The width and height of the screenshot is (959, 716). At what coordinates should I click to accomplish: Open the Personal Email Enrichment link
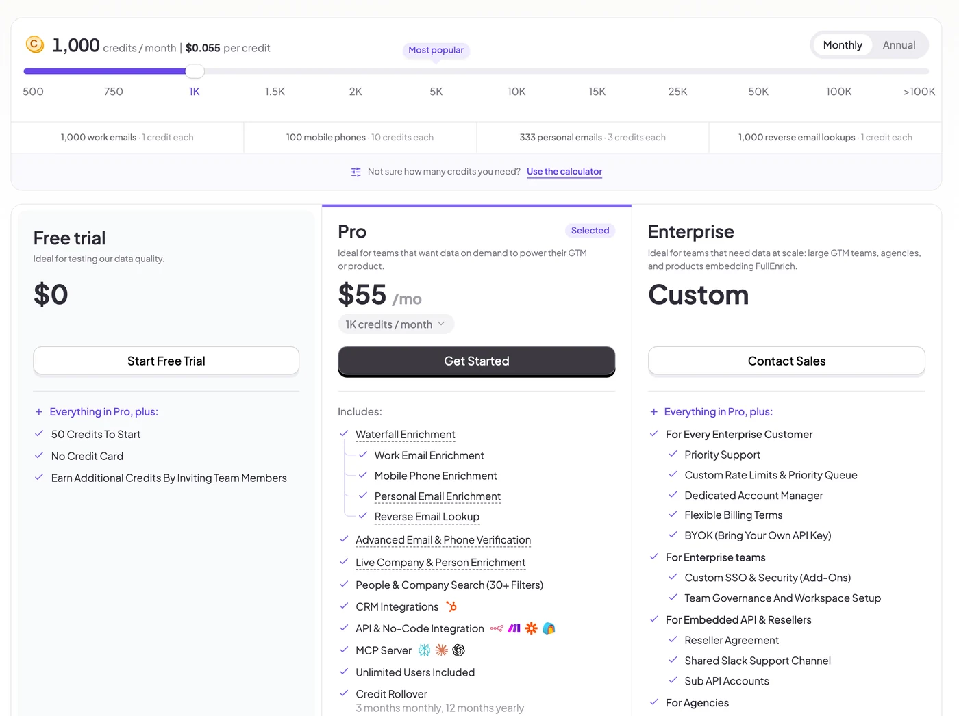click(x=438, y=496)
